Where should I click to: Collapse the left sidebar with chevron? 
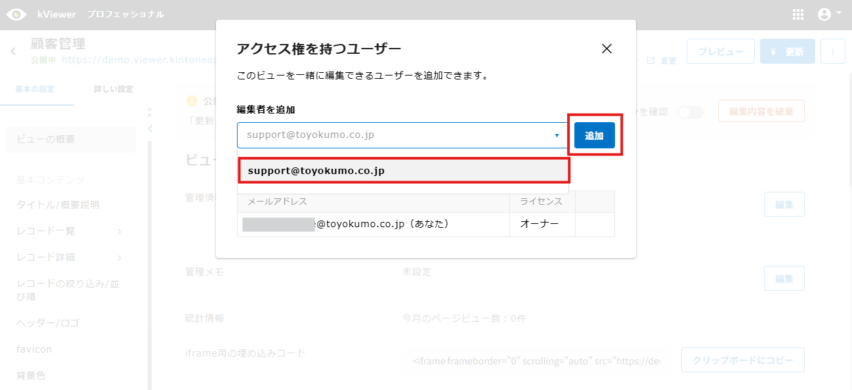click(150, 129)
